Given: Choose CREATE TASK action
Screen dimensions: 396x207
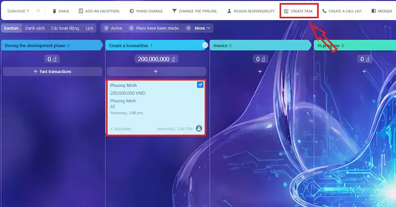Looking at the screenshot, I should pos(302,11).
